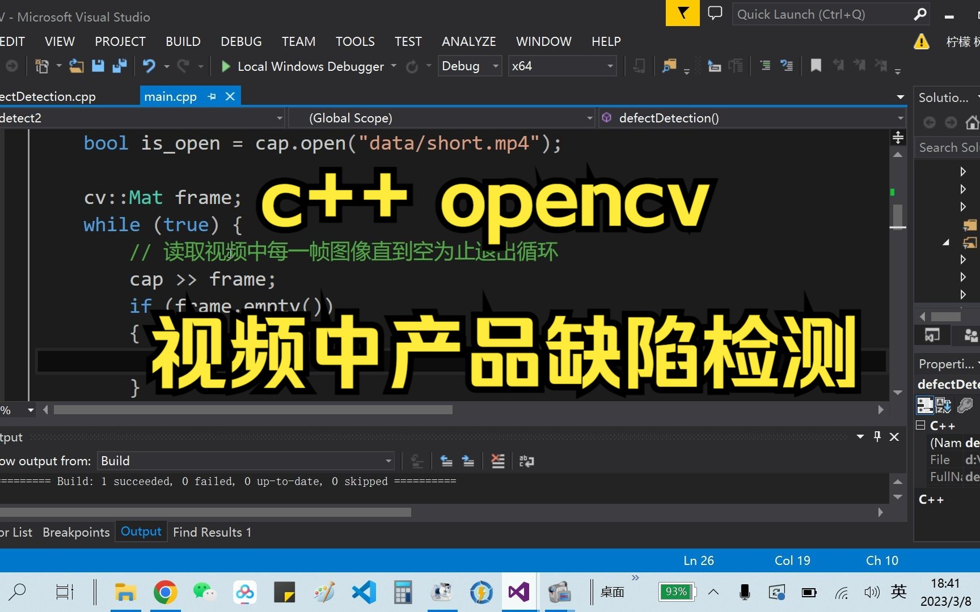980x612 pixels.
Task: Open Find in Files search
Action: tap(669, 66)
